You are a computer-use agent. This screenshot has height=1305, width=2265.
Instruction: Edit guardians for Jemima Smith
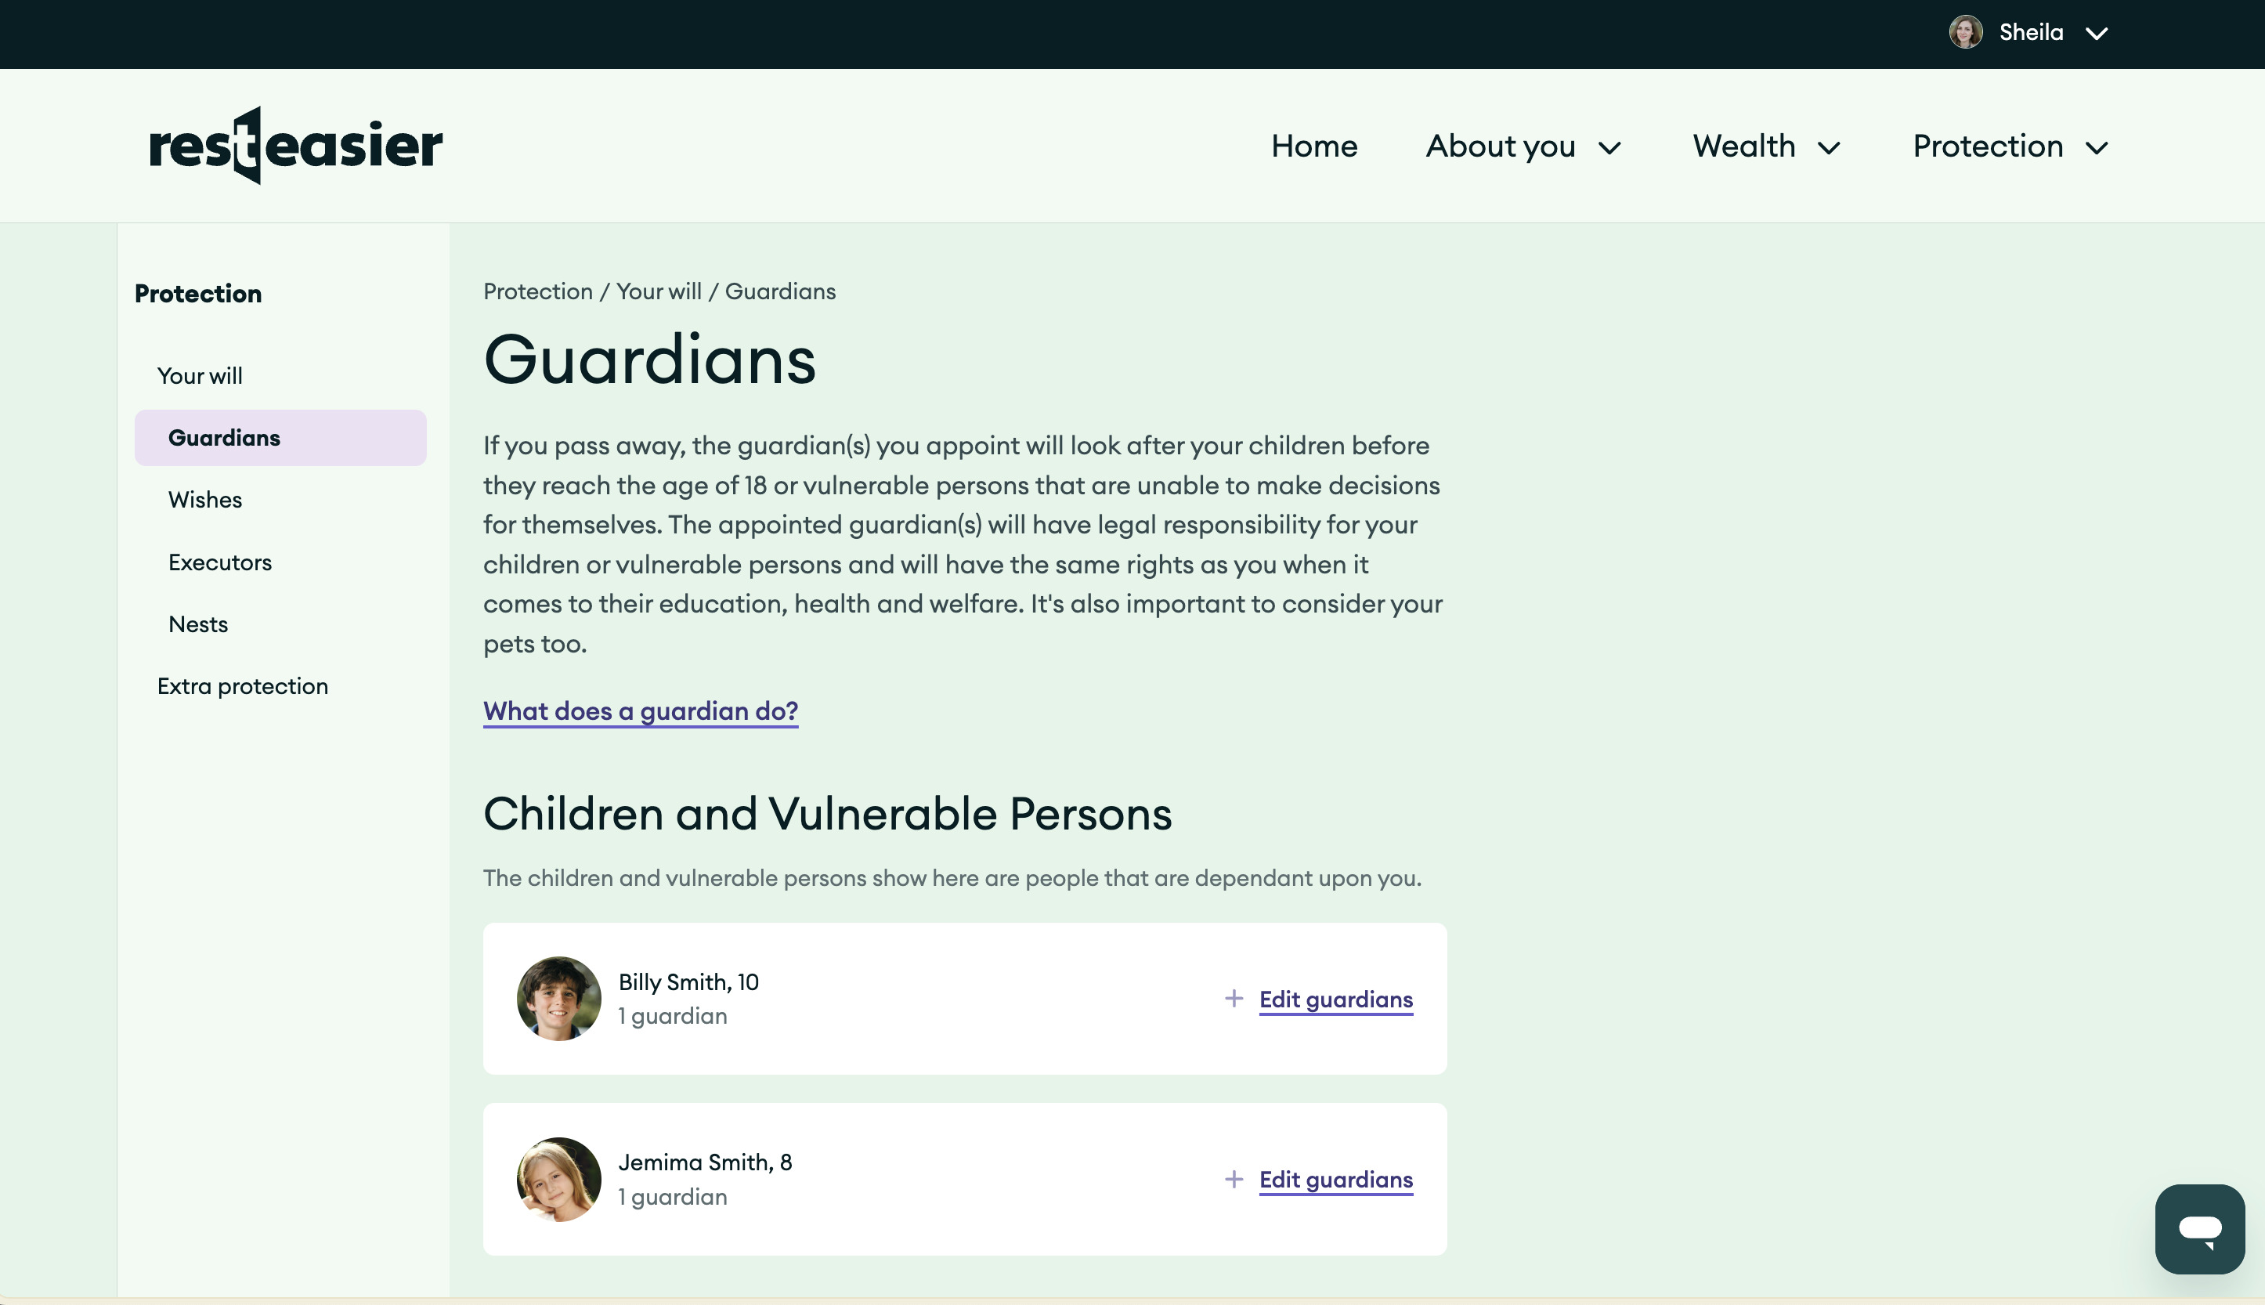click(1335, 1179)
